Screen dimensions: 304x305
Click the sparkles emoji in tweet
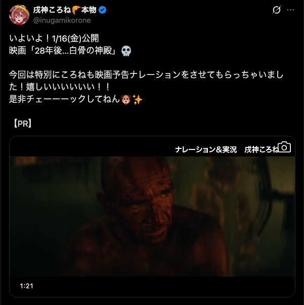[138, 99]
